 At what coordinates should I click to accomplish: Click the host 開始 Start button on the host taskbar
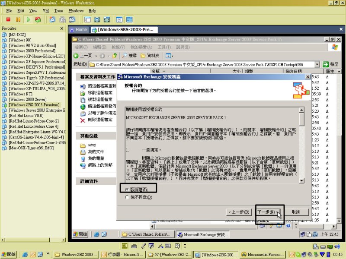point(9,254)
